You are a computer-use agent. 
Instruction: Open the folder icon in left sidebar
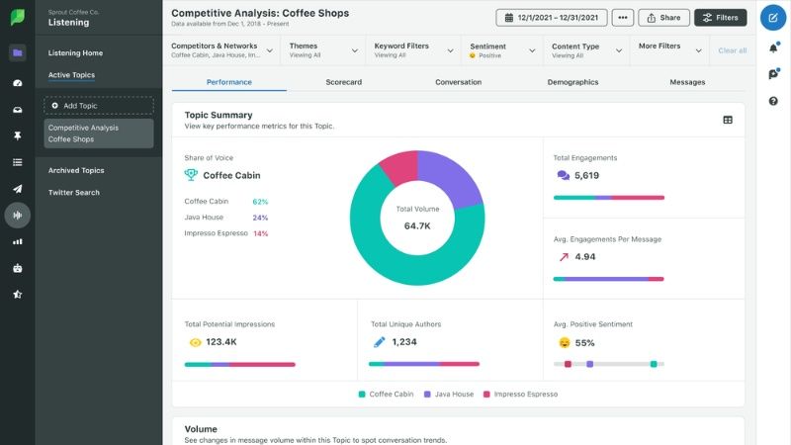[x=18, y=53]
